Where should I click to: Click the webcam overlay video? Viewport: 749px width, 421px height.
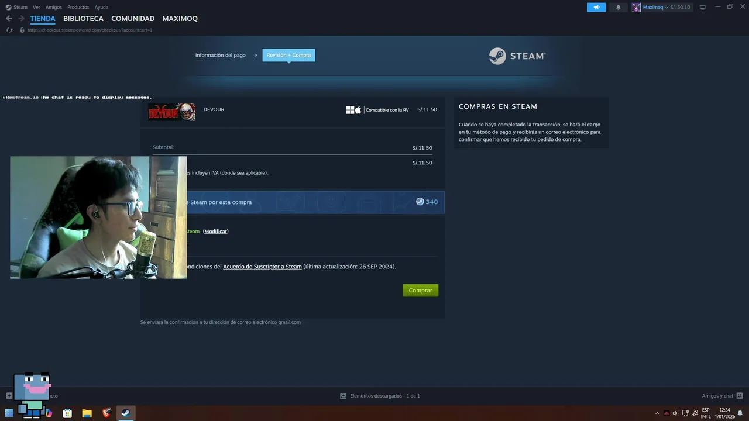pos(98,217)
